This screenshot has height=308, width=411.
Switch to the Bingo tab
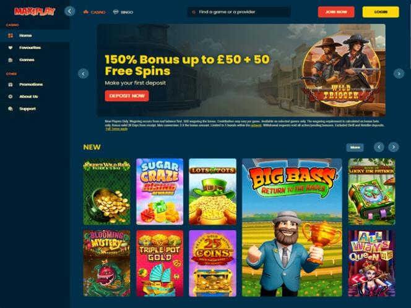pyautogui.click(x=123, y=12)
